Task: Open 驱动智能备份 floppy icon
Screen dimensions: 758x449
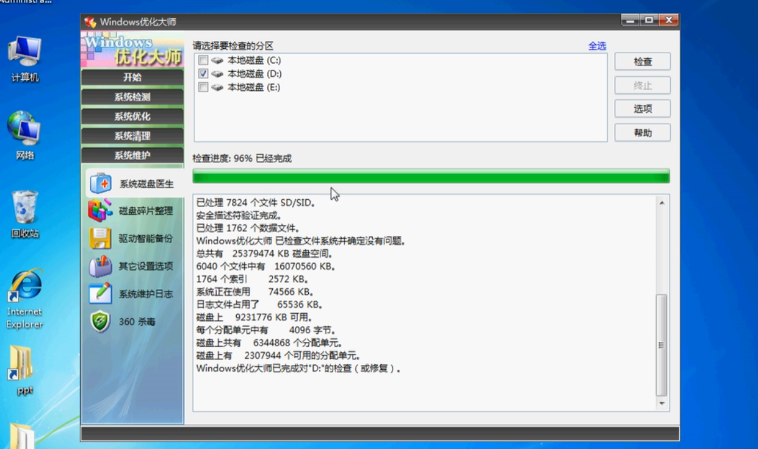Action: coord(100,238)
